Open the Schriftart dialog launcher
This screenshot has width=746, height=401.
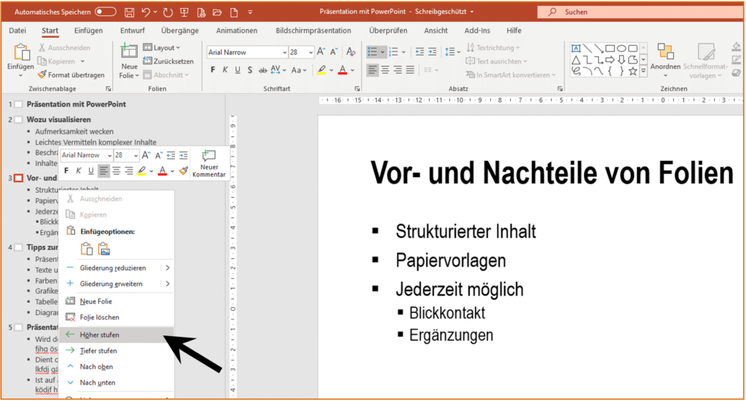coord(357,89)
